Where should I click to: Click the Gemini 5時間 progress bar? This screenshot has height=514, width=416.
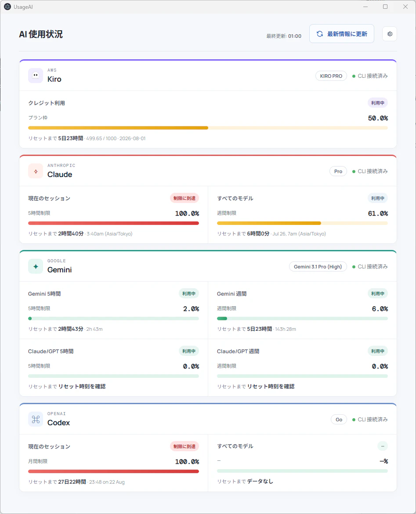point(113,319)
